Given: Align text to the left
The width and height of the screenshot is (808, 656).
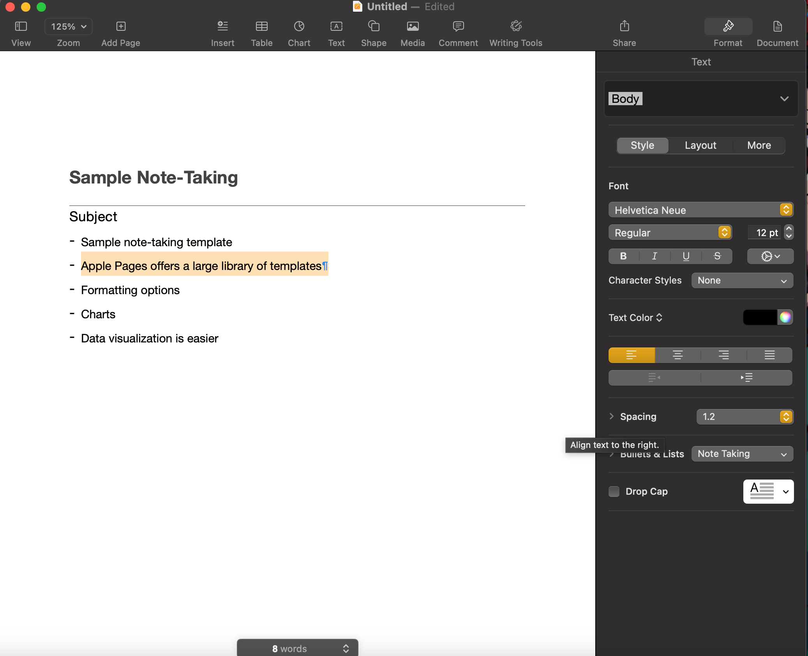Looking at the screenshot, I should coord(632,355).
